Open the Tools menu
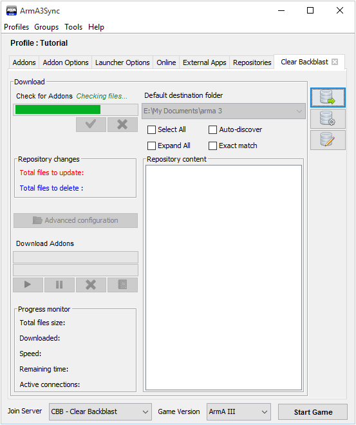Screen dimensions: 356x425 pyautogui.click(x=73, y=27)
